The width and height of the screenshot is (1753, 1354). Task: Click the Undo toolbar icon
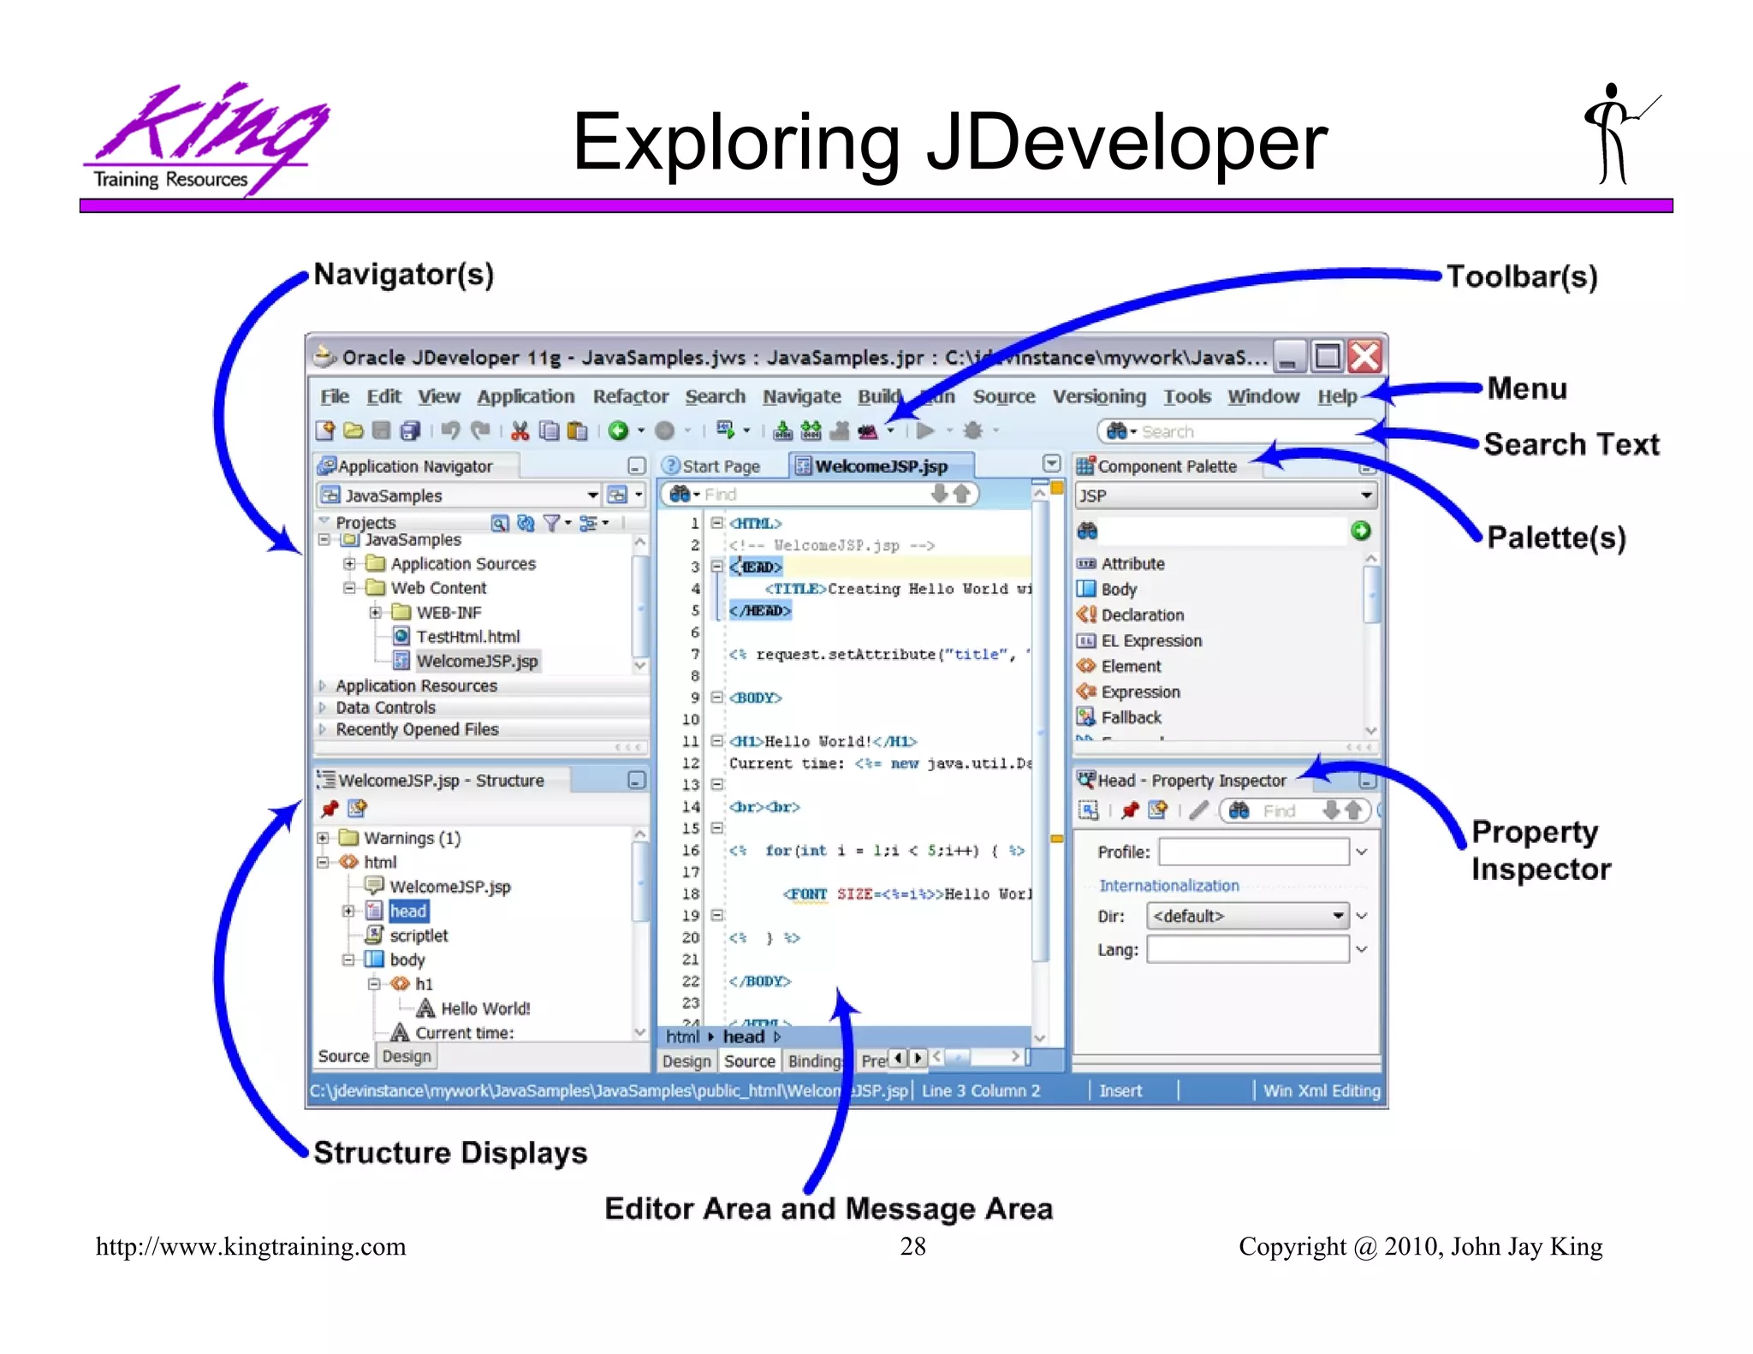point(451,431)
